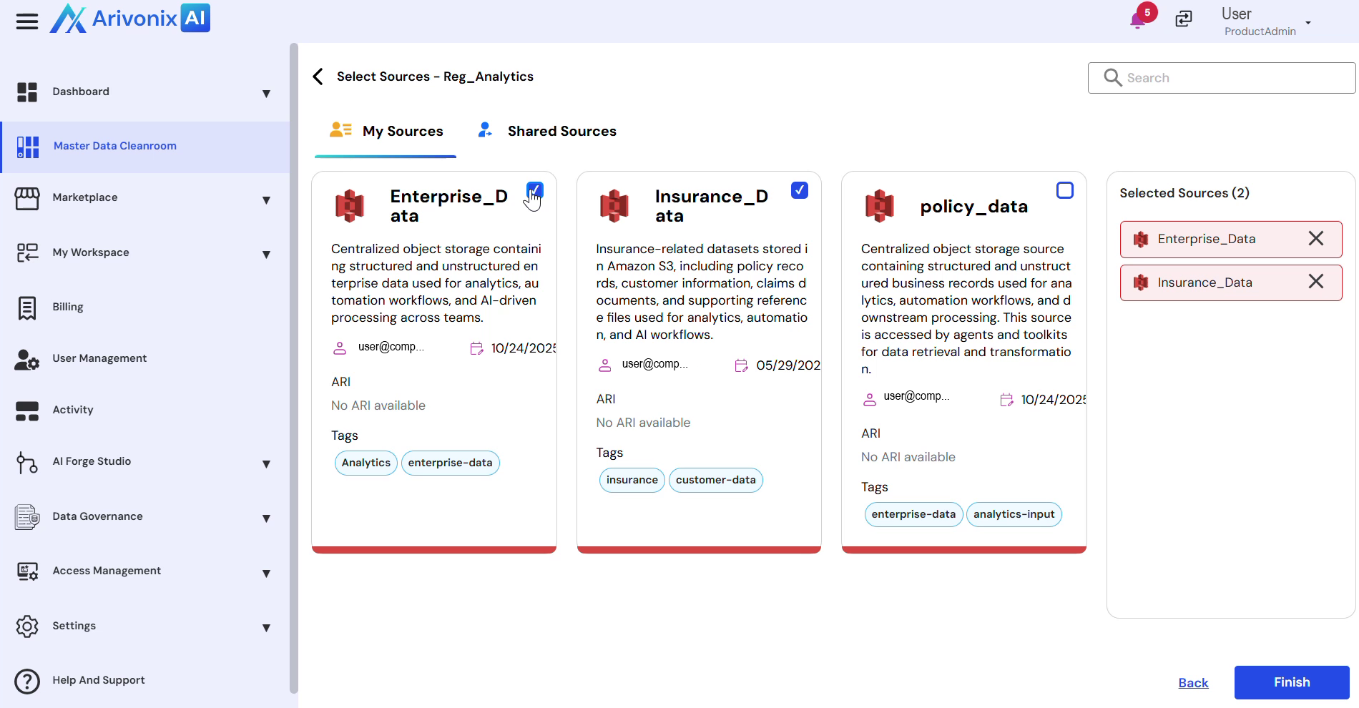Expand the Dashboard sidebar menu
Viewport: 1359px width, 708px height.
click(266, 93)
